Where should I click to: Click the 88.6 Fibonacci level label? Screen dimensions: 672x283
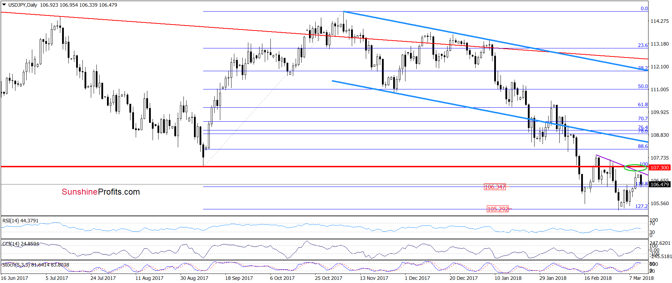click(643, 146)
